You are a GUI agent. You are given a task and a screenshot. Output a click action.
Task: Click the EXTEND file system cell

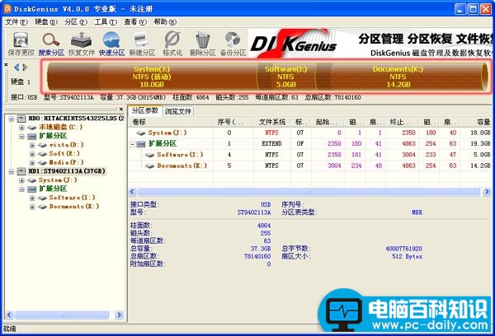pyautogui.click(x=271, y=144)
